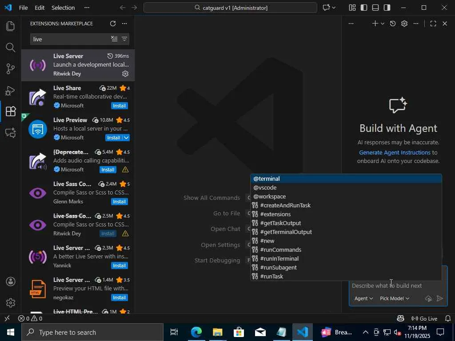Show errors and warnings problems count

point(30,318)
